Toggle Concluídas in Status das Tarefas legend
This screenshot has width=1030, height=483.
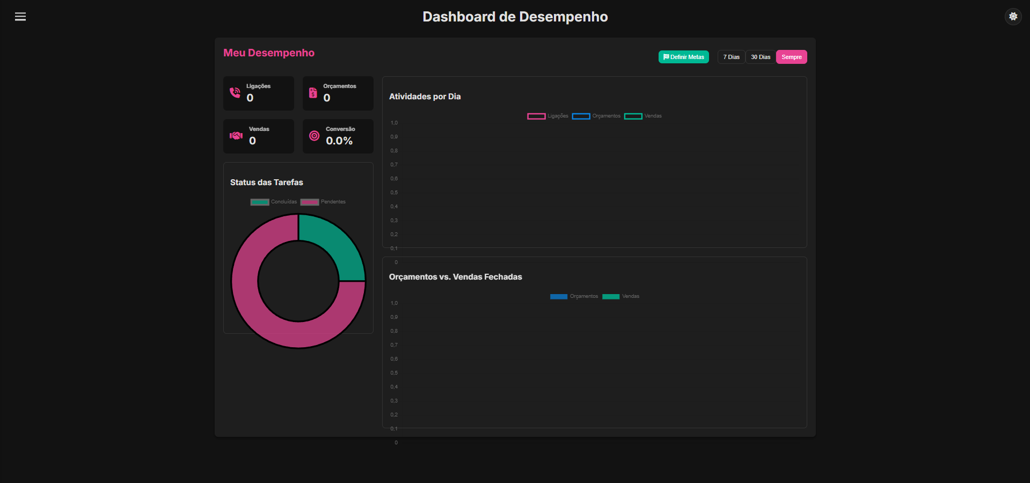tap(274, 202)
